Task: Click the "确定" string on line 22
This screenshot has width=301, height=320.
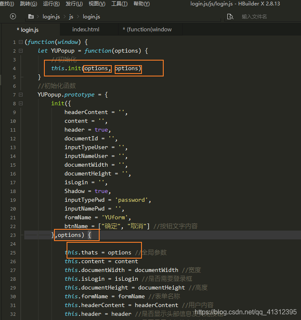Action: [110, 226]
